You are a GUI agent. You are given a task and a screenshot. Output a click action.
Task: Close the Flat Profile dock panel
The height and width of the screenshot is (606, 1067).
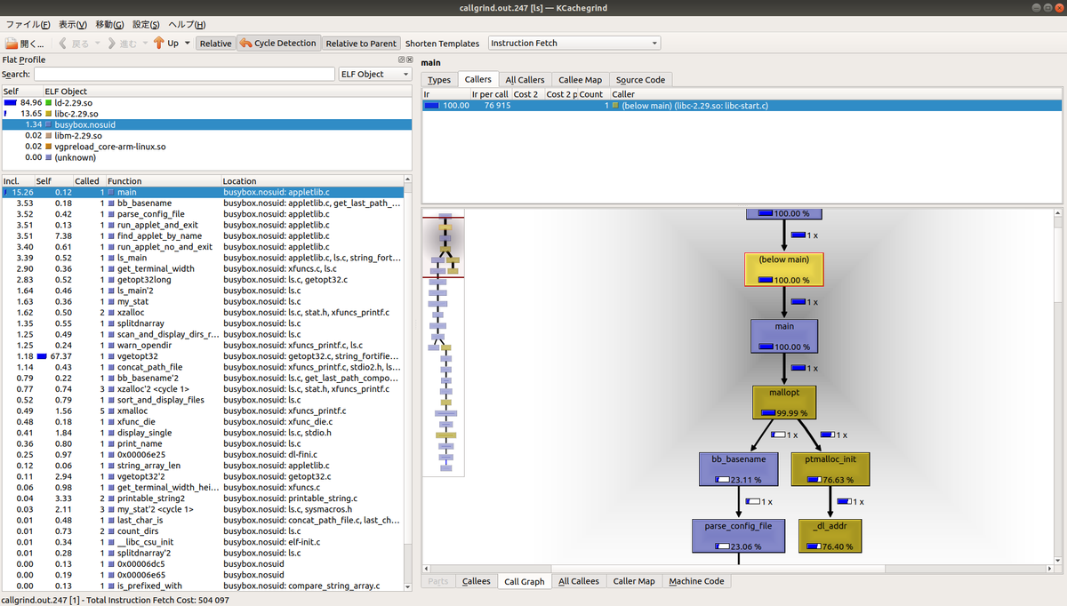coord(409,60)
